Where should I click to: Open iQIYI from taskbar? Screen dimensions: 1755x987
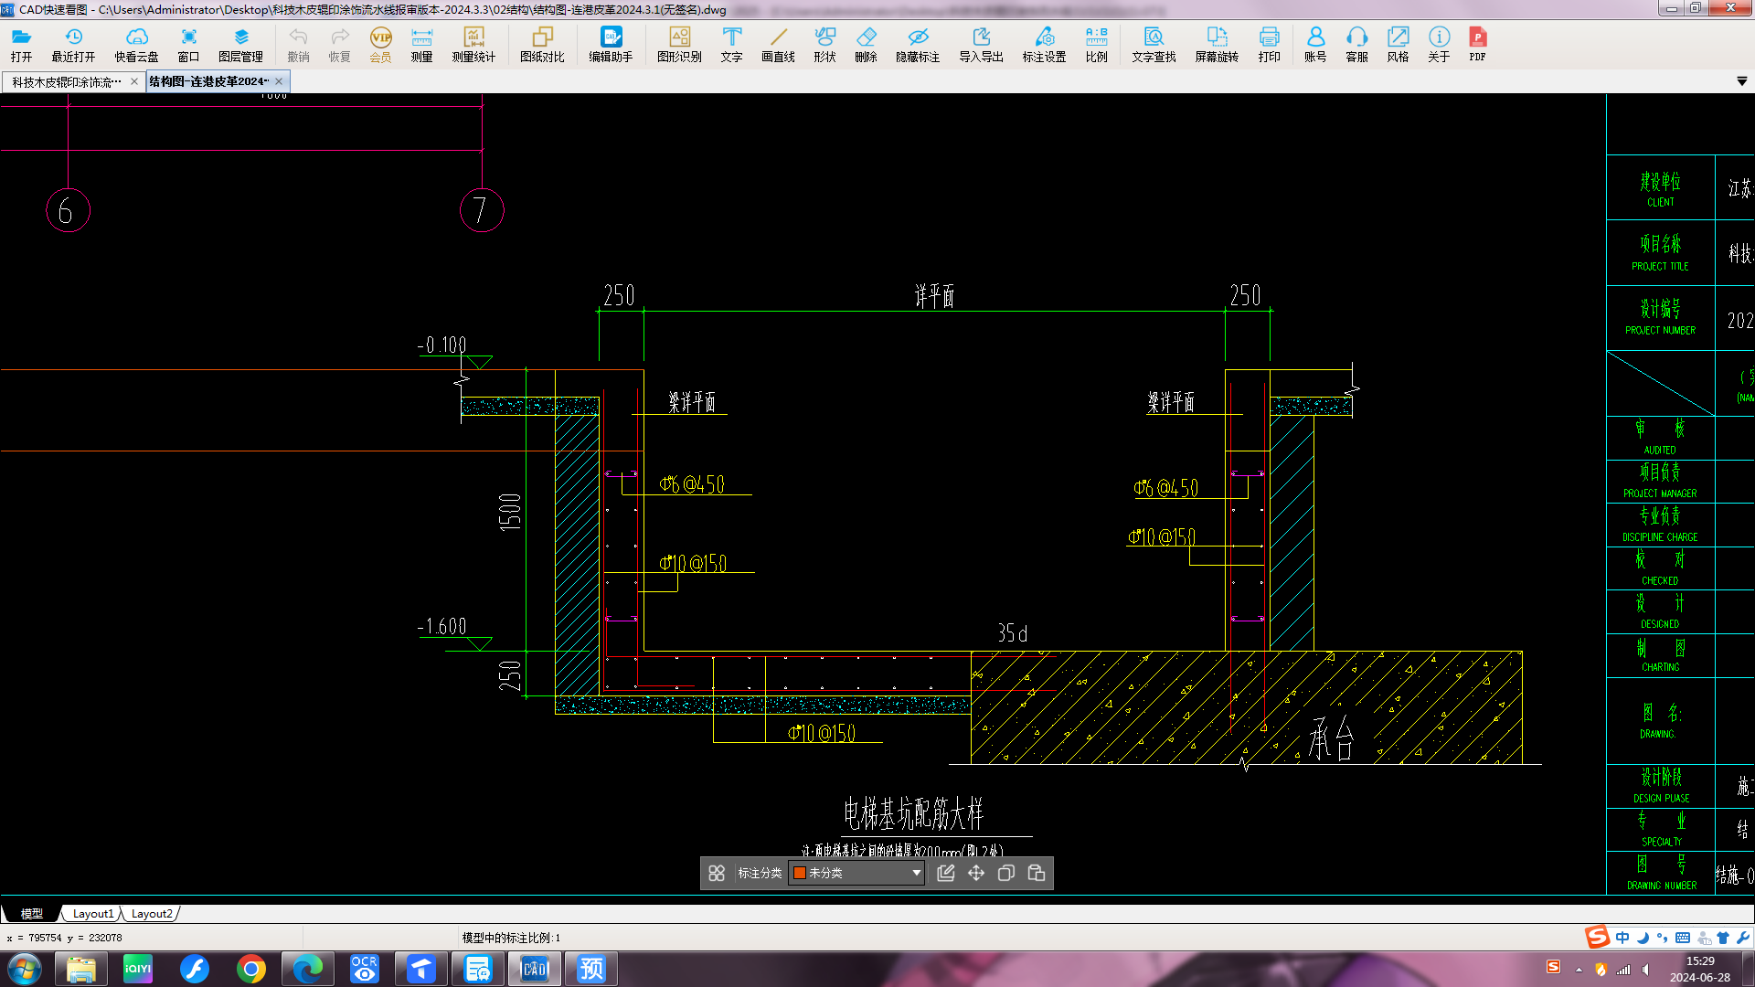click(x=138, y=969)
